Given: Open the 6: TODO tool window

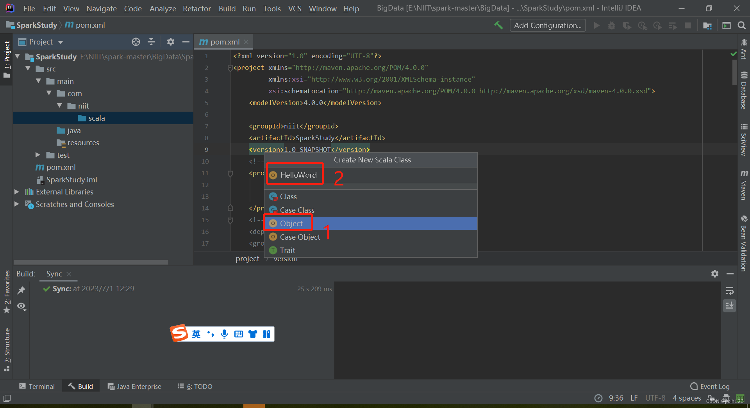Looking at the screenshot, I should pos(195,386).
